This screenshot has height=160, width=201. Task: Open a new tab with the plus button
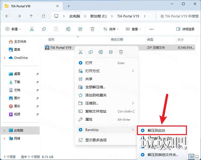tap(69, 6)
